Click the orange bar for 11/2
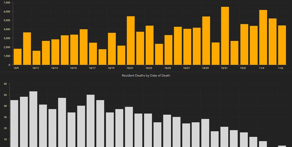The width and height of the screenshot is (292, 147). (244, 44)
